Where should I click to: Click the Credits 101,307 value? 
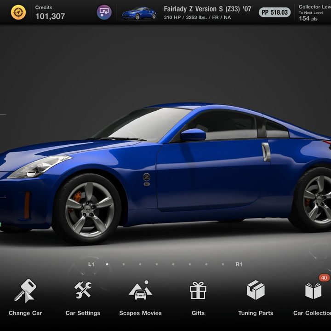[x=50, y=16]
